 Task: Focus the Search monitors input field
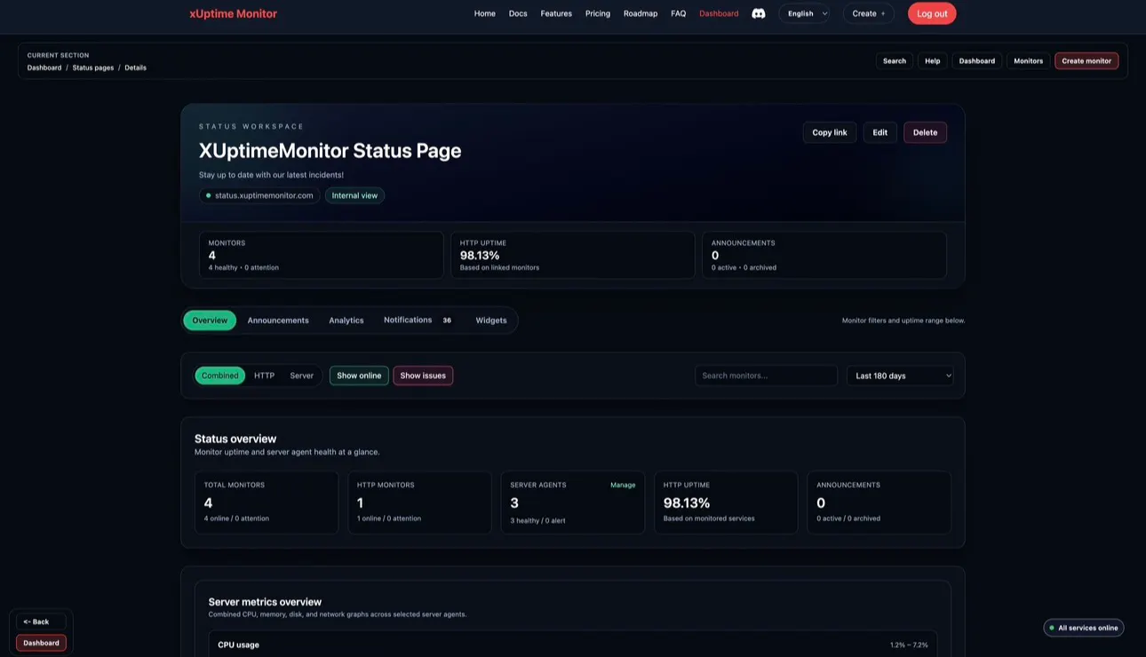tap(766, 376)
